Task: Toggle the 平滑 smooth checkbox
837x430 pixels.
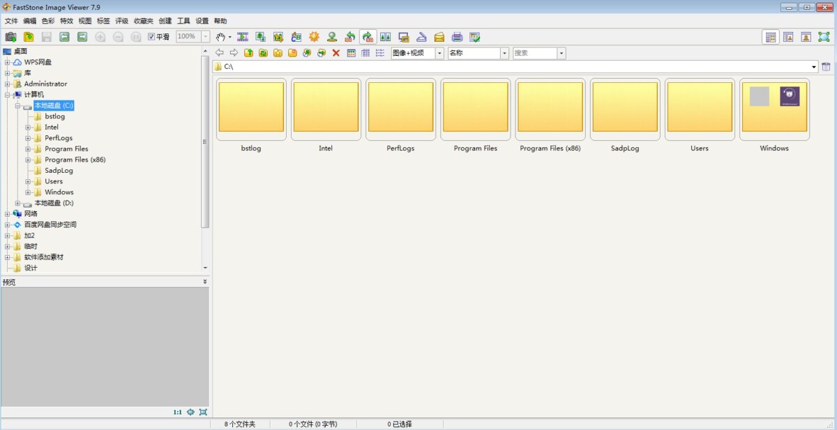Action: pos(151,37)
